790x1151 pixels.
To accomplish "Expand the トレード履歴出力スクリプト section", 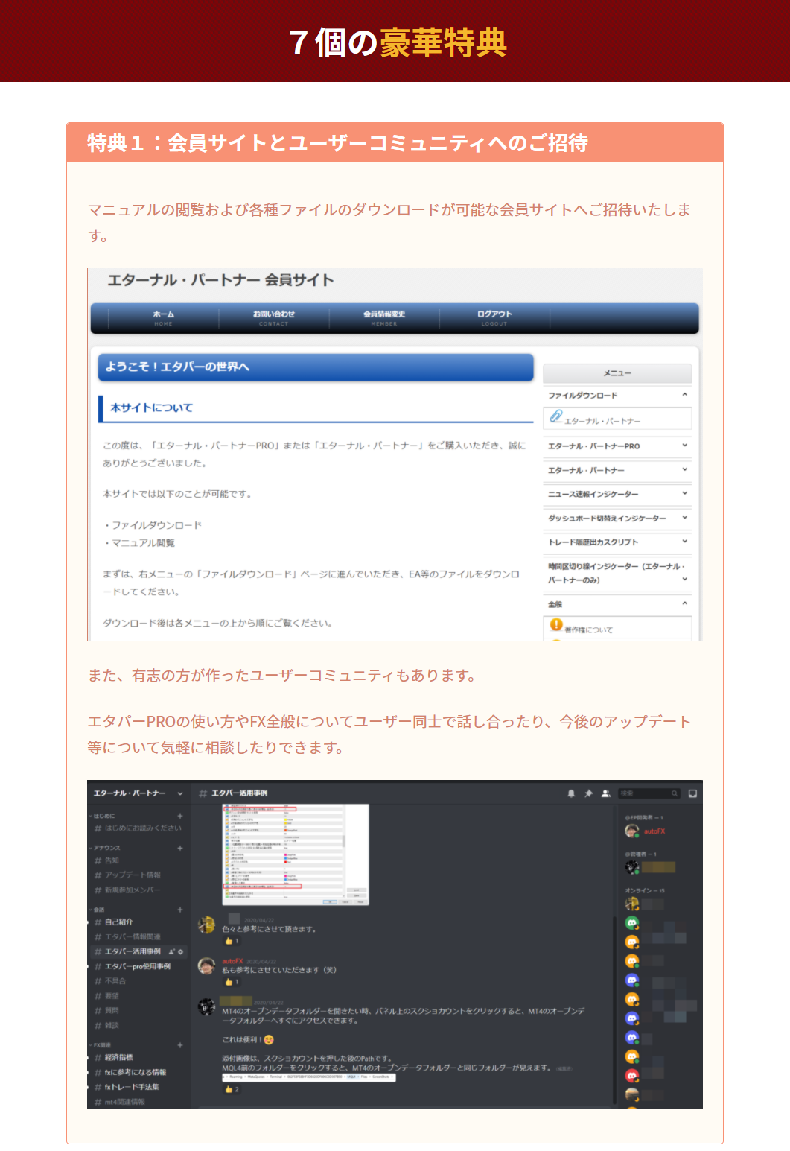I will [x=617, y=542].
